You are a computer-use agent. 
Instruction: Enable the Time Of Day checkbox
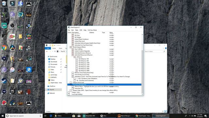pos(73,75)
